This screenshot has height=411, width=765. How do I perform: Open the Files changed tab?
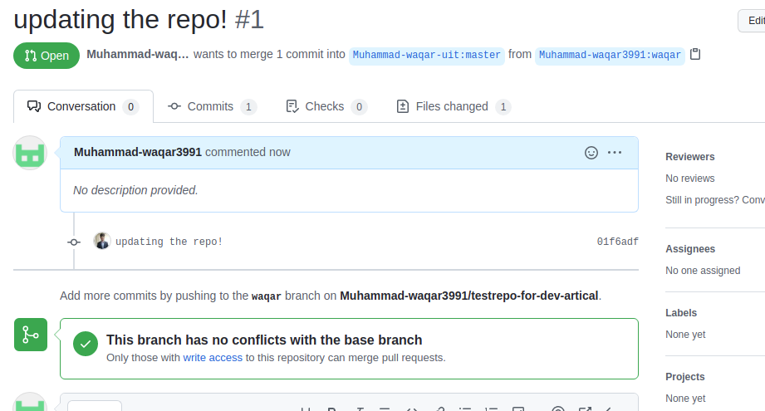click(x=454, y=106)
